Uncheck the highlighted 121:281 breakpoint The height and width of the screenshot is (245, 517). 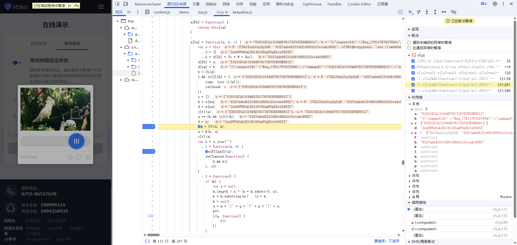tap(413, 85)
